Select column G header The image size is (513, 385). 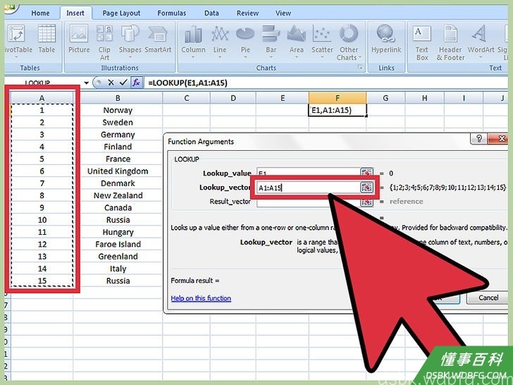point(385,98)
